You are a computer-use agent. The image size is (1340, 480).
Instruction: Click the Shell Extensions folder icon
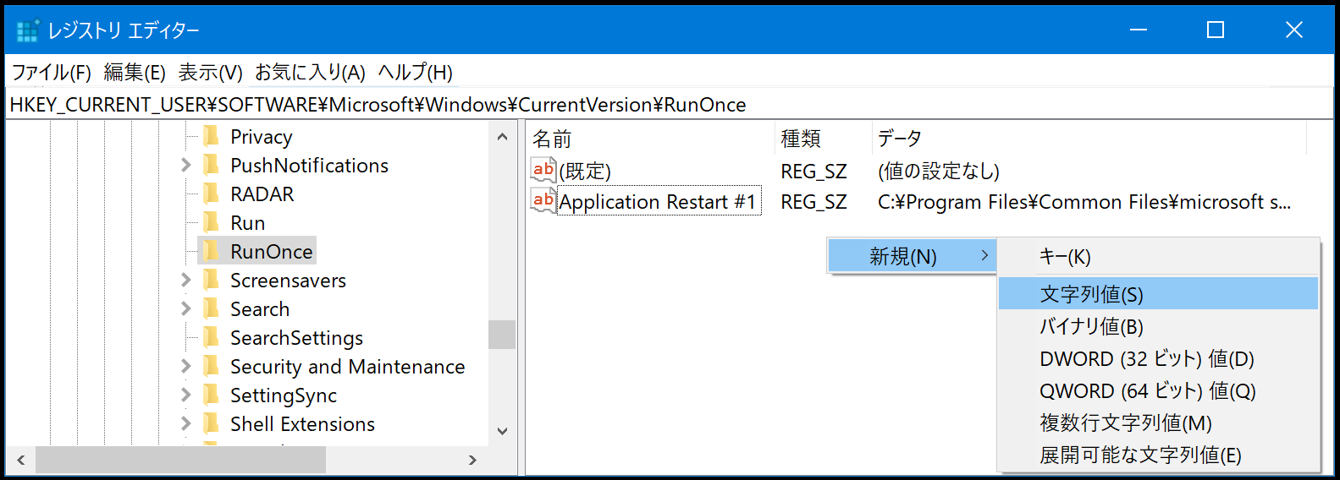pyautogui.click(x=212, y=423)
